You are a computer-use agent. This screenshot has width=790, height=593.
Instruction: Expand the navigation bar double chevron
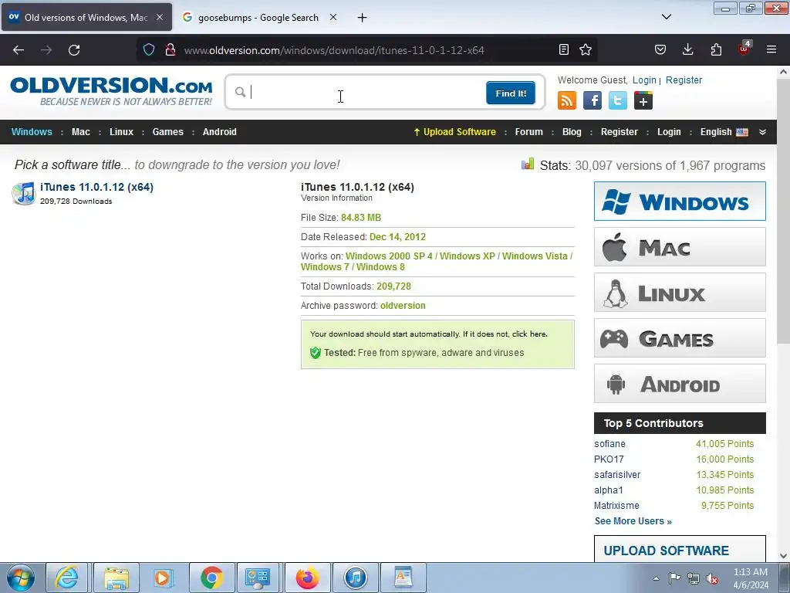click(x=762, y=132)
